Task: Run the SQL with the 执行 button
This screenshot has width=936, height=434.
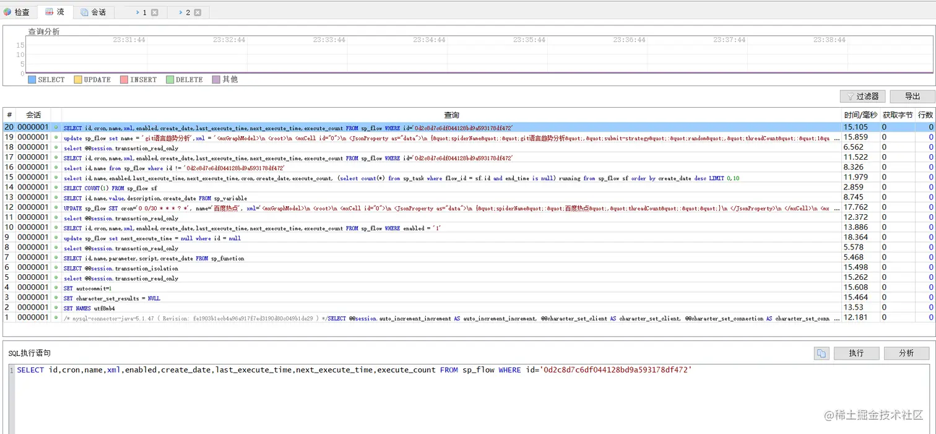Action: click(x=856, y=353)
